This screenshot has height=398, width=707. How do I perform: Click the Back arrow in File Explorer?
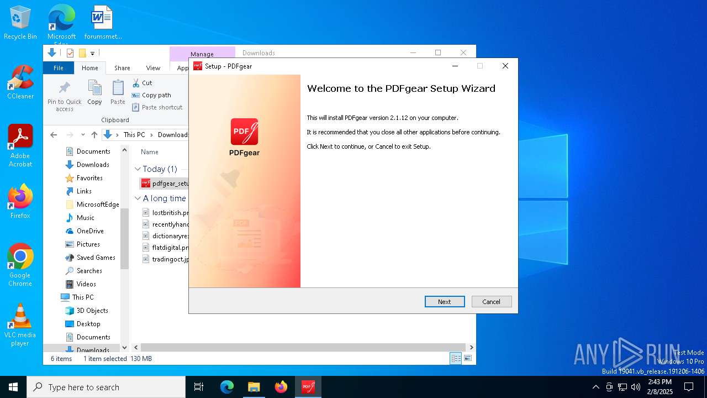click(x=54, y=135)
